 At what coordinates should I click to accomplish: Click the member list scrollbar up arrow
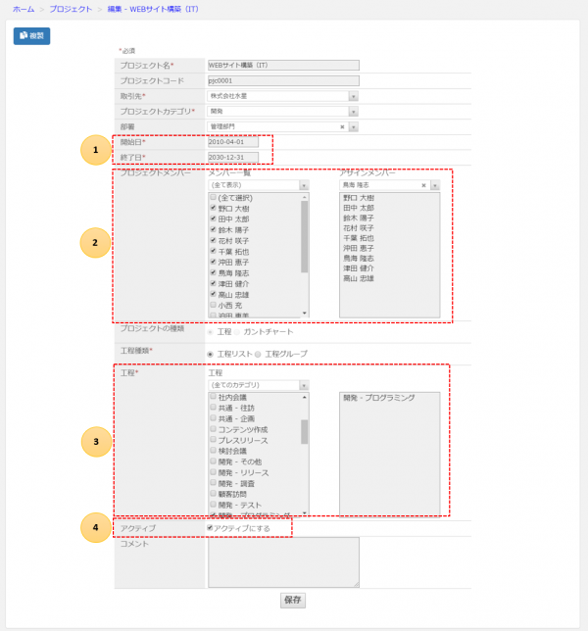(x=304, y=197)
